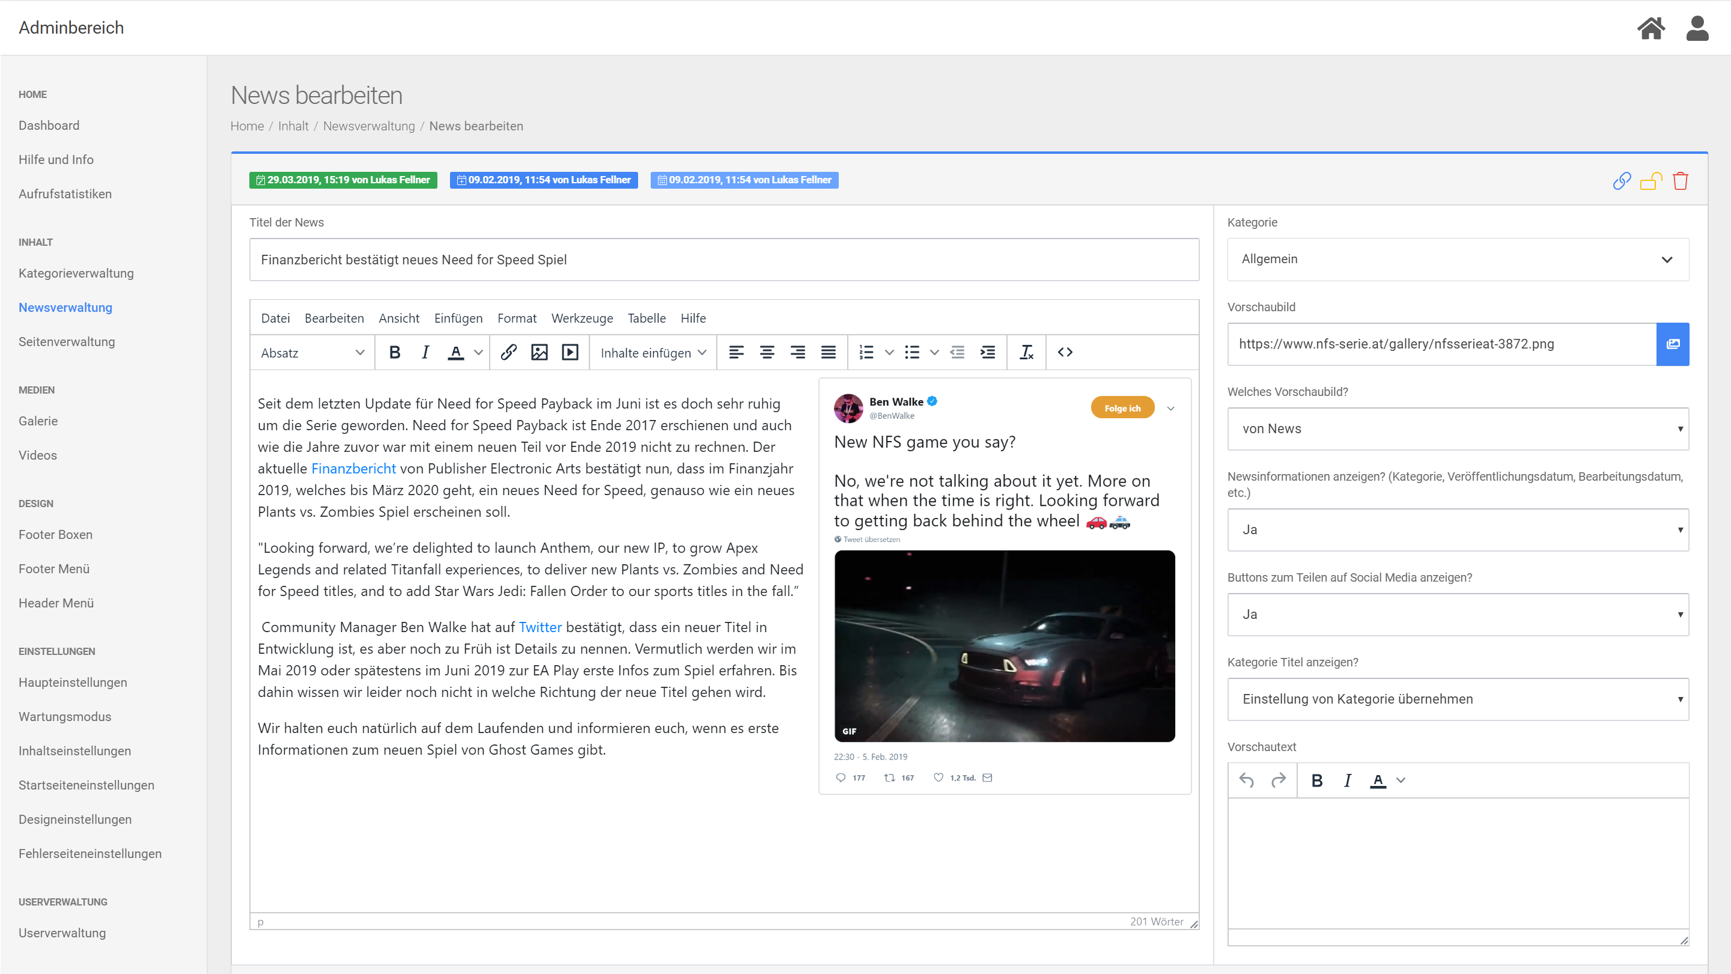Insert numbered list

(866, 352)
